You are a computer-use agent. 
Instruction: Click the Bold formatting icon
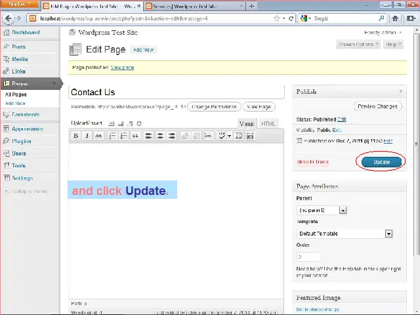click(x=76, y=136)
